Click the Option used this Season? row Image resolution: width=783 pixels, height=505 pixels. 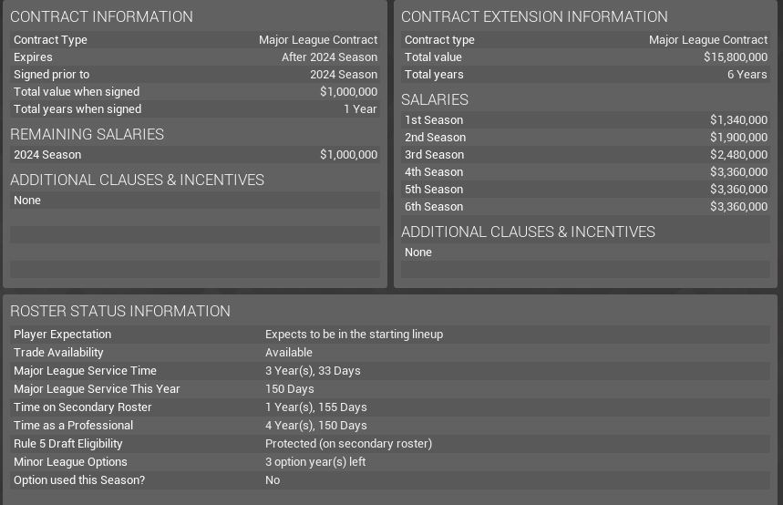click(x=390, y=479)
